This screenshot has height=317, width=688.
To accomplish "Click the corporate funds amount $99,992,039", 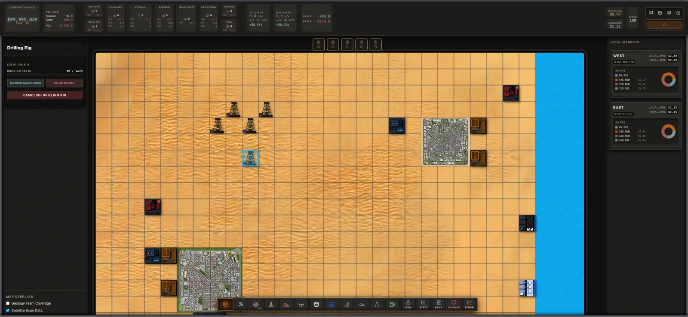I will 22,19.
